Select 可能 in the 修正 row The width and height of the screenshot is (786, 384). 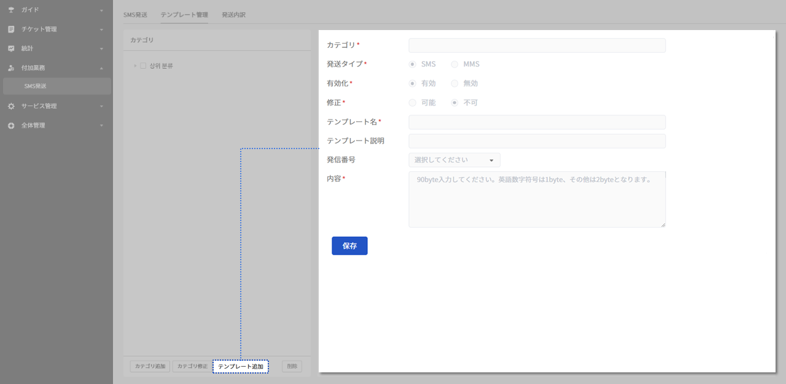(413, 102)
